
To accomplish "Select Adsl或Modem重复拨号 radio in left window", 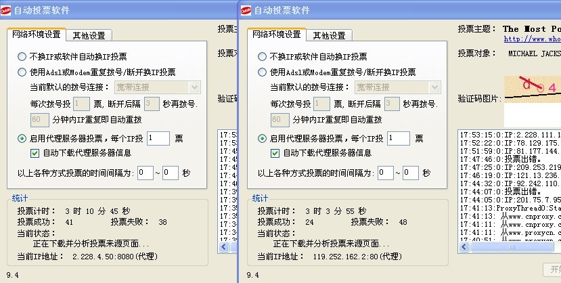I will point(22,72).
